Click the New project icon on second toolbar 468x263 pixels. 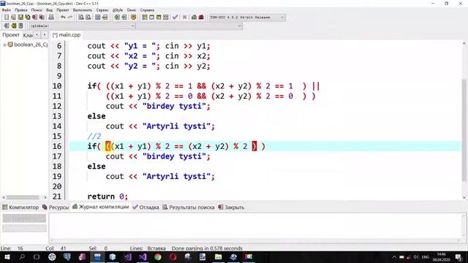pyautogui.click(x=7, y=26)
